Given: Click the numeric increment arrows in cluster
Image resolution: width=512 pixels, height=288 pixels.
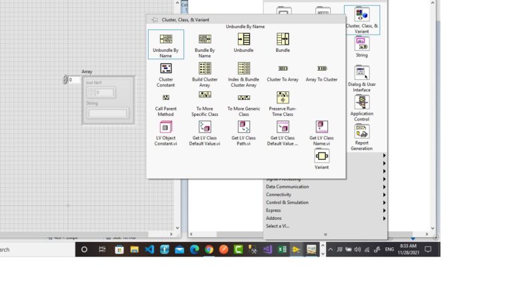Looking at the screenshot, I should (91, 93).
